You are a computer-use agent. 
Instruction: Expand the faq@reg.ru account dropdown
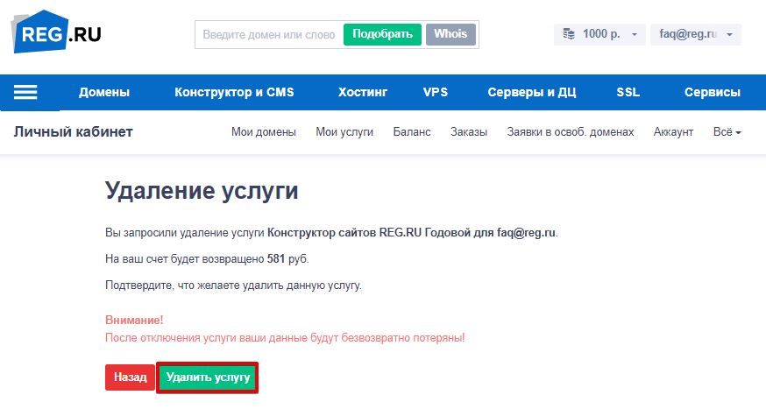[x=695, y=34]
